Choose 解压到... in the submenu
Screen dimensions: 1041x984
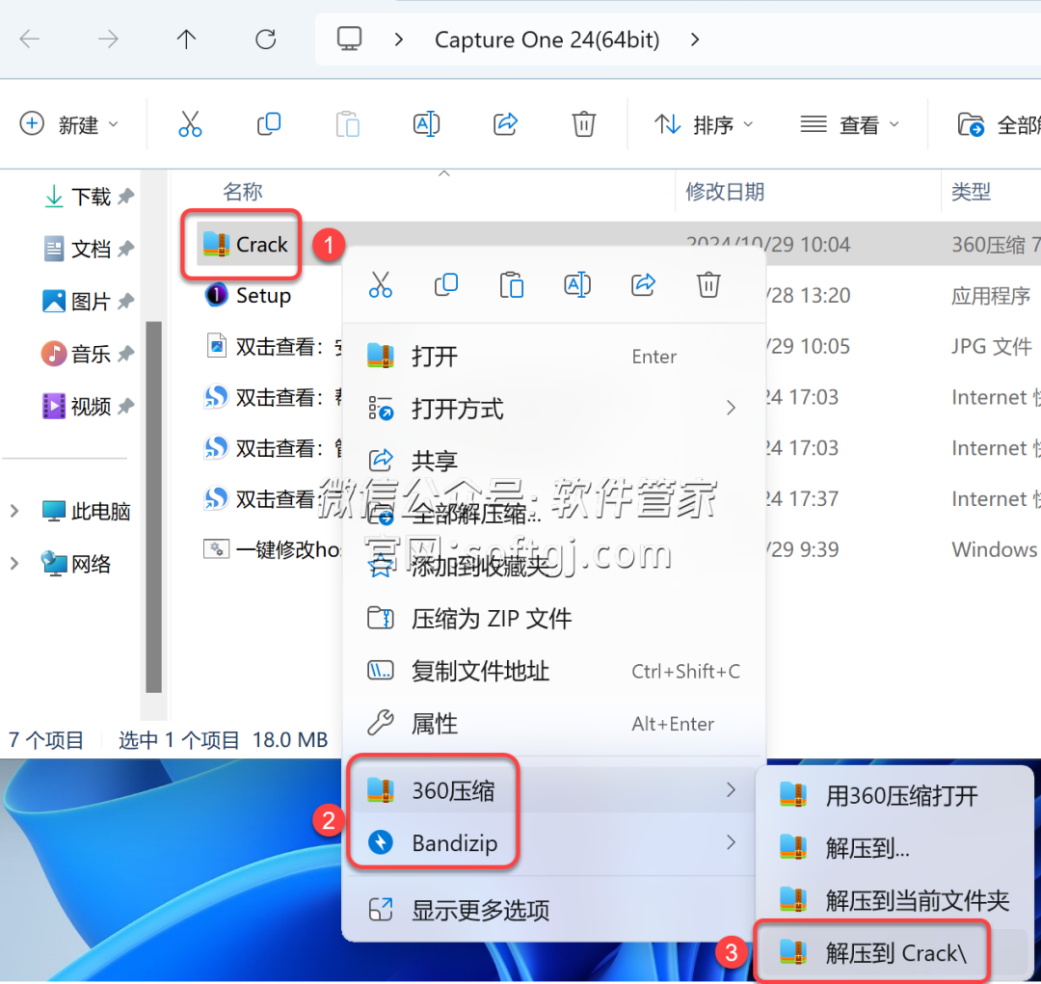[x=894, y=848]
